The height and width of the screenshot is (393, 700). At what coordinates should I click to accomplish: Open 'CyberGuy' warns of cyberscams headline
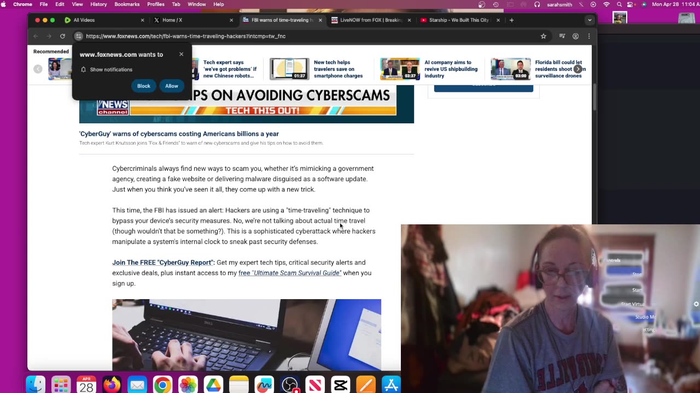pos(179,134)
